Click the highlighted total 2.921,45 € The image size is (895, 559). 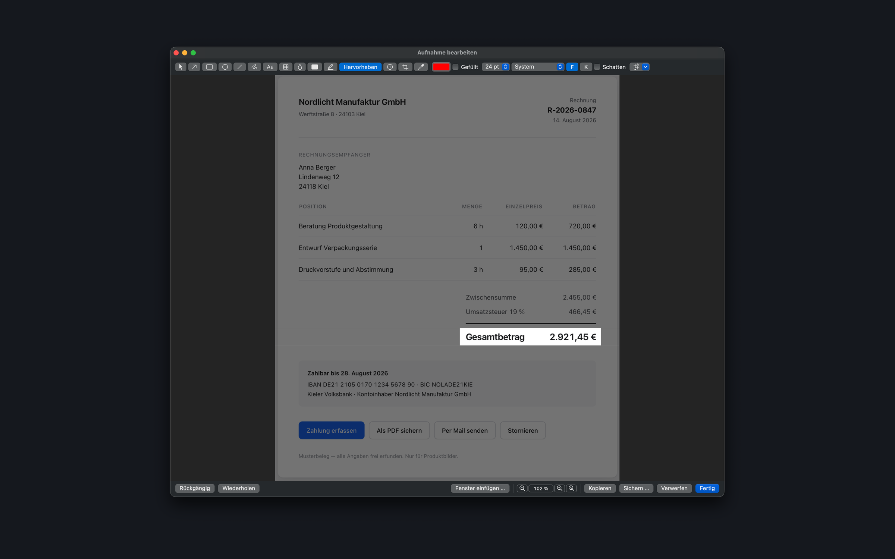pos(573,337)
